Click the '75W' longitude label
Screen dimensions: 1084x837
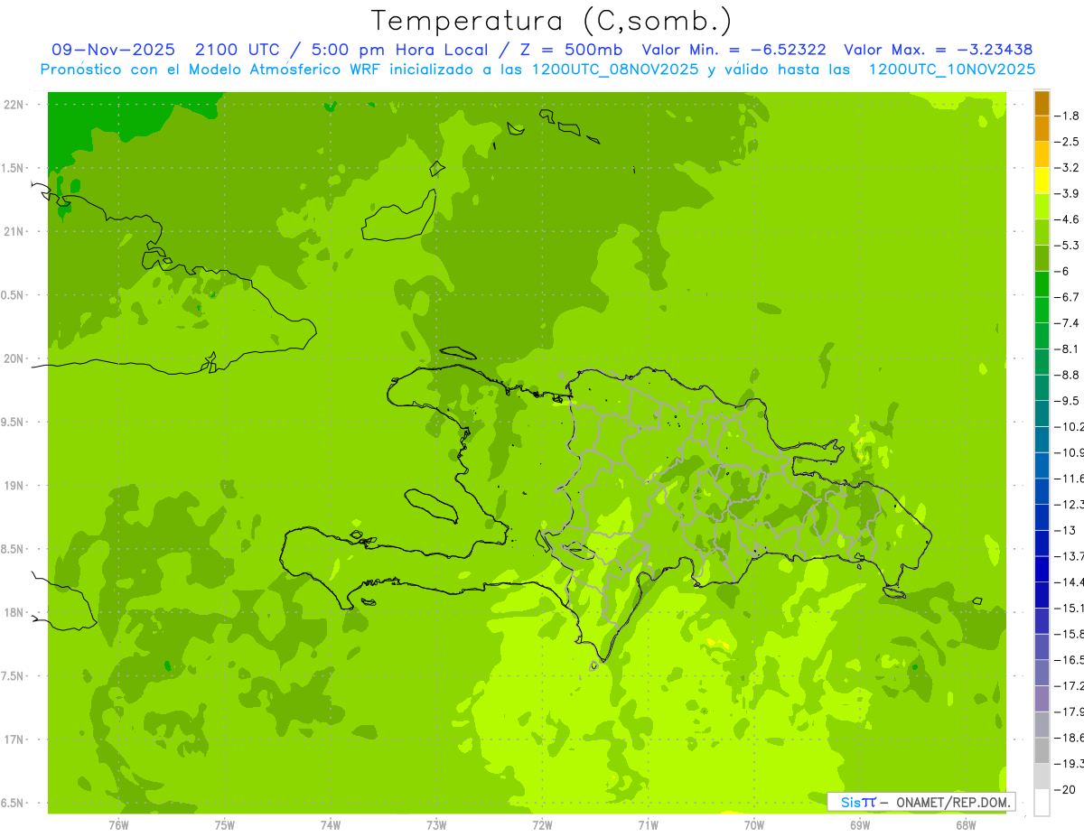point(225,824)
